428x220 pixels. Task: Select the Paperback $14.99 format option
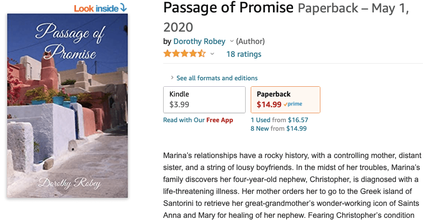(x=285, y=100)
